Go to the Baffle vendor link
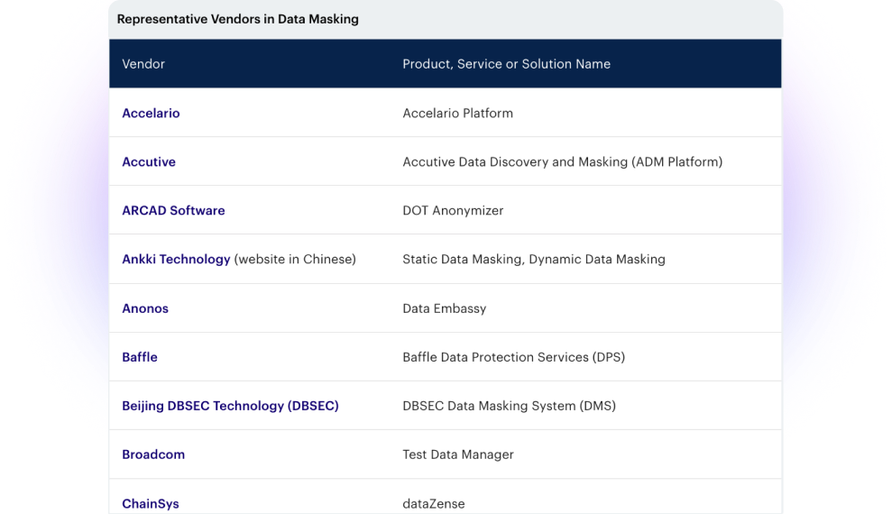The width and height of the screenshot is (892, 514). coord(140,357)
